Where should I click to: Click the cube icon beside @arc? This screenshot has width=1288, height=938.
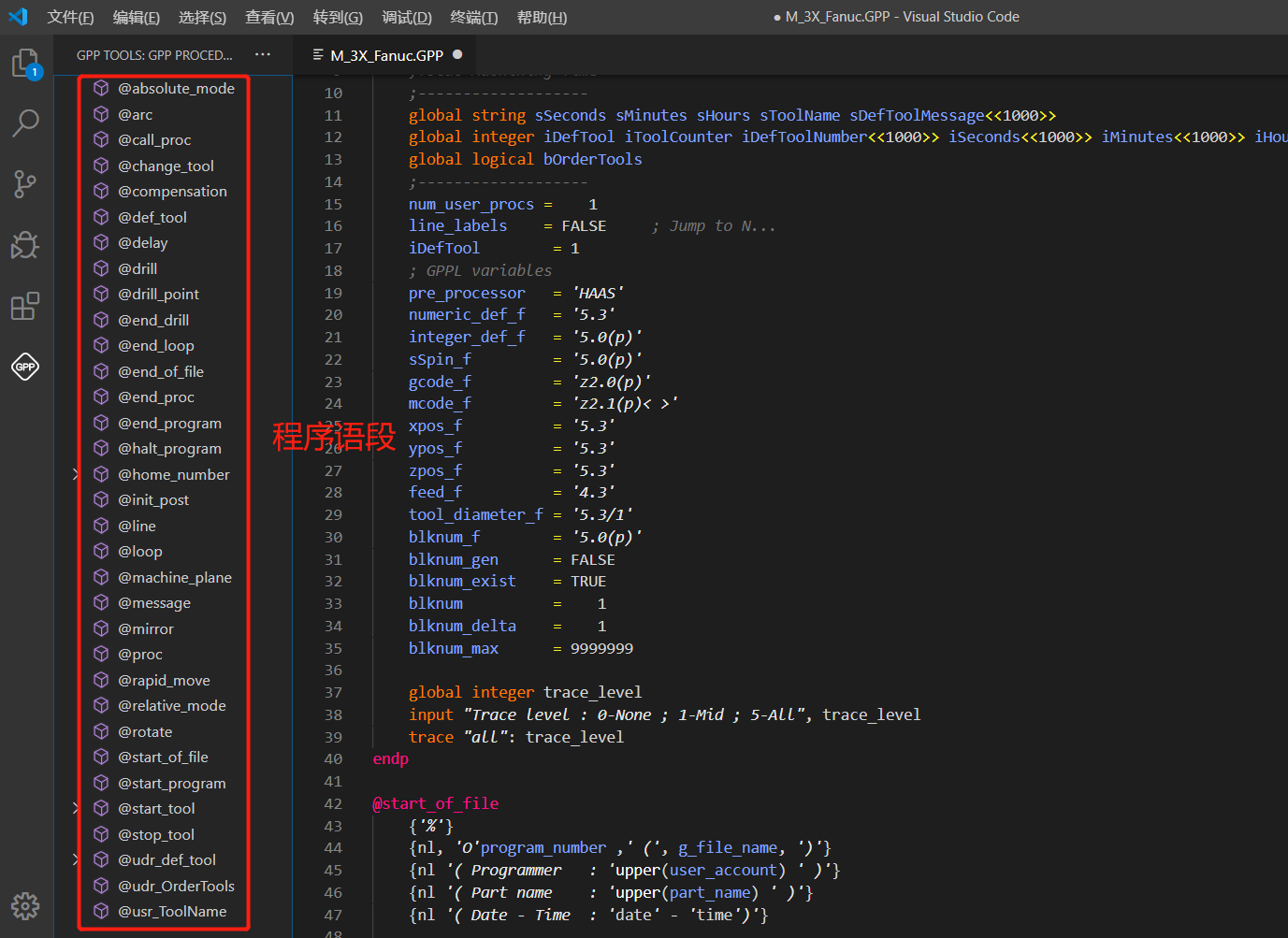pos(101,114)
